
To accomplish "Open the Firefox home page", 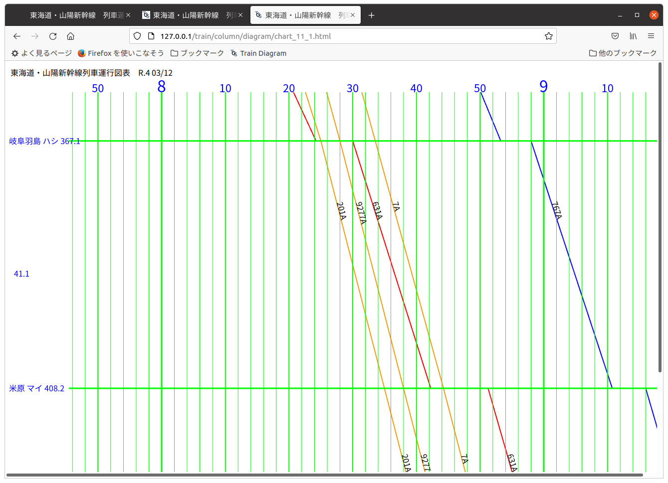I will [x=71, y=36].
